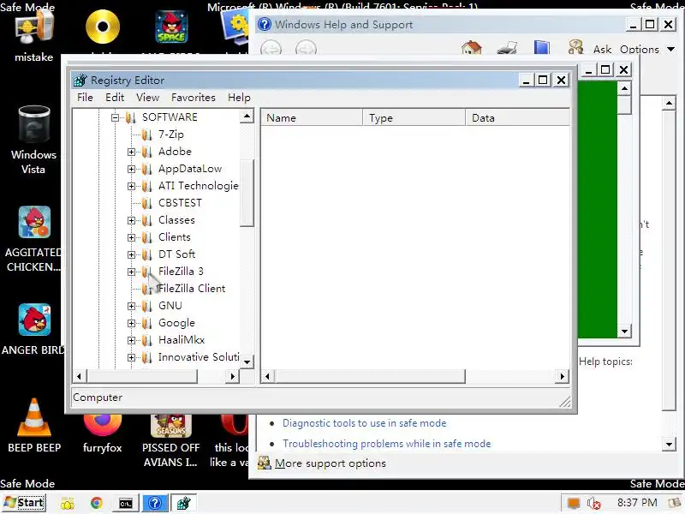Select the Innovative Solutions key
This screenshot has width=685, height=514.
point(199,357)
